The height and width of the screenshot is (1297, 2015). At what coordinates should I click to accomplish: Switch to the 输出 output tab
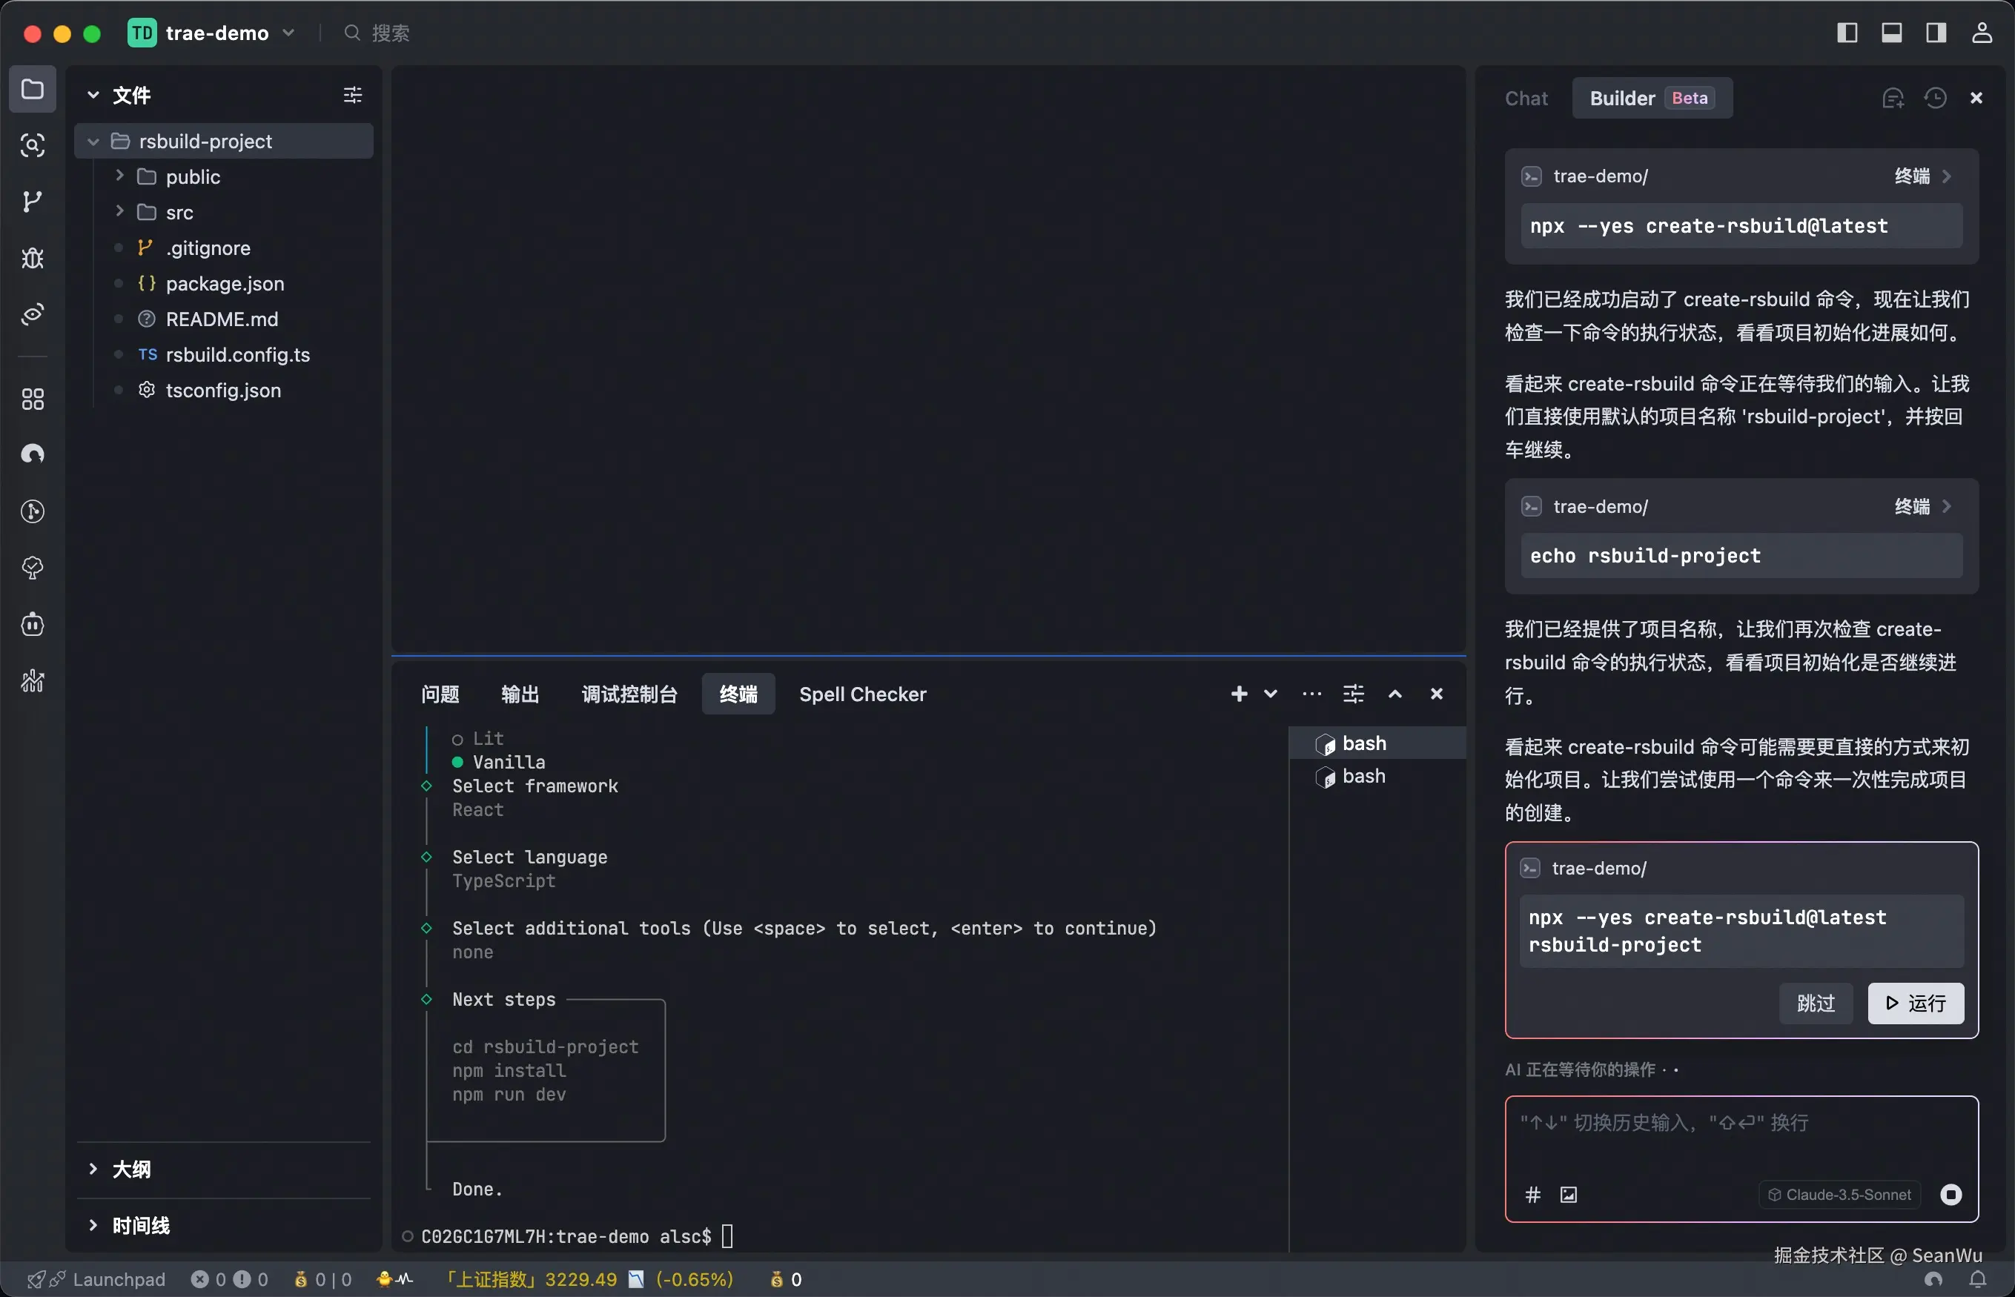pyautogui.click(x=520, y=694)
